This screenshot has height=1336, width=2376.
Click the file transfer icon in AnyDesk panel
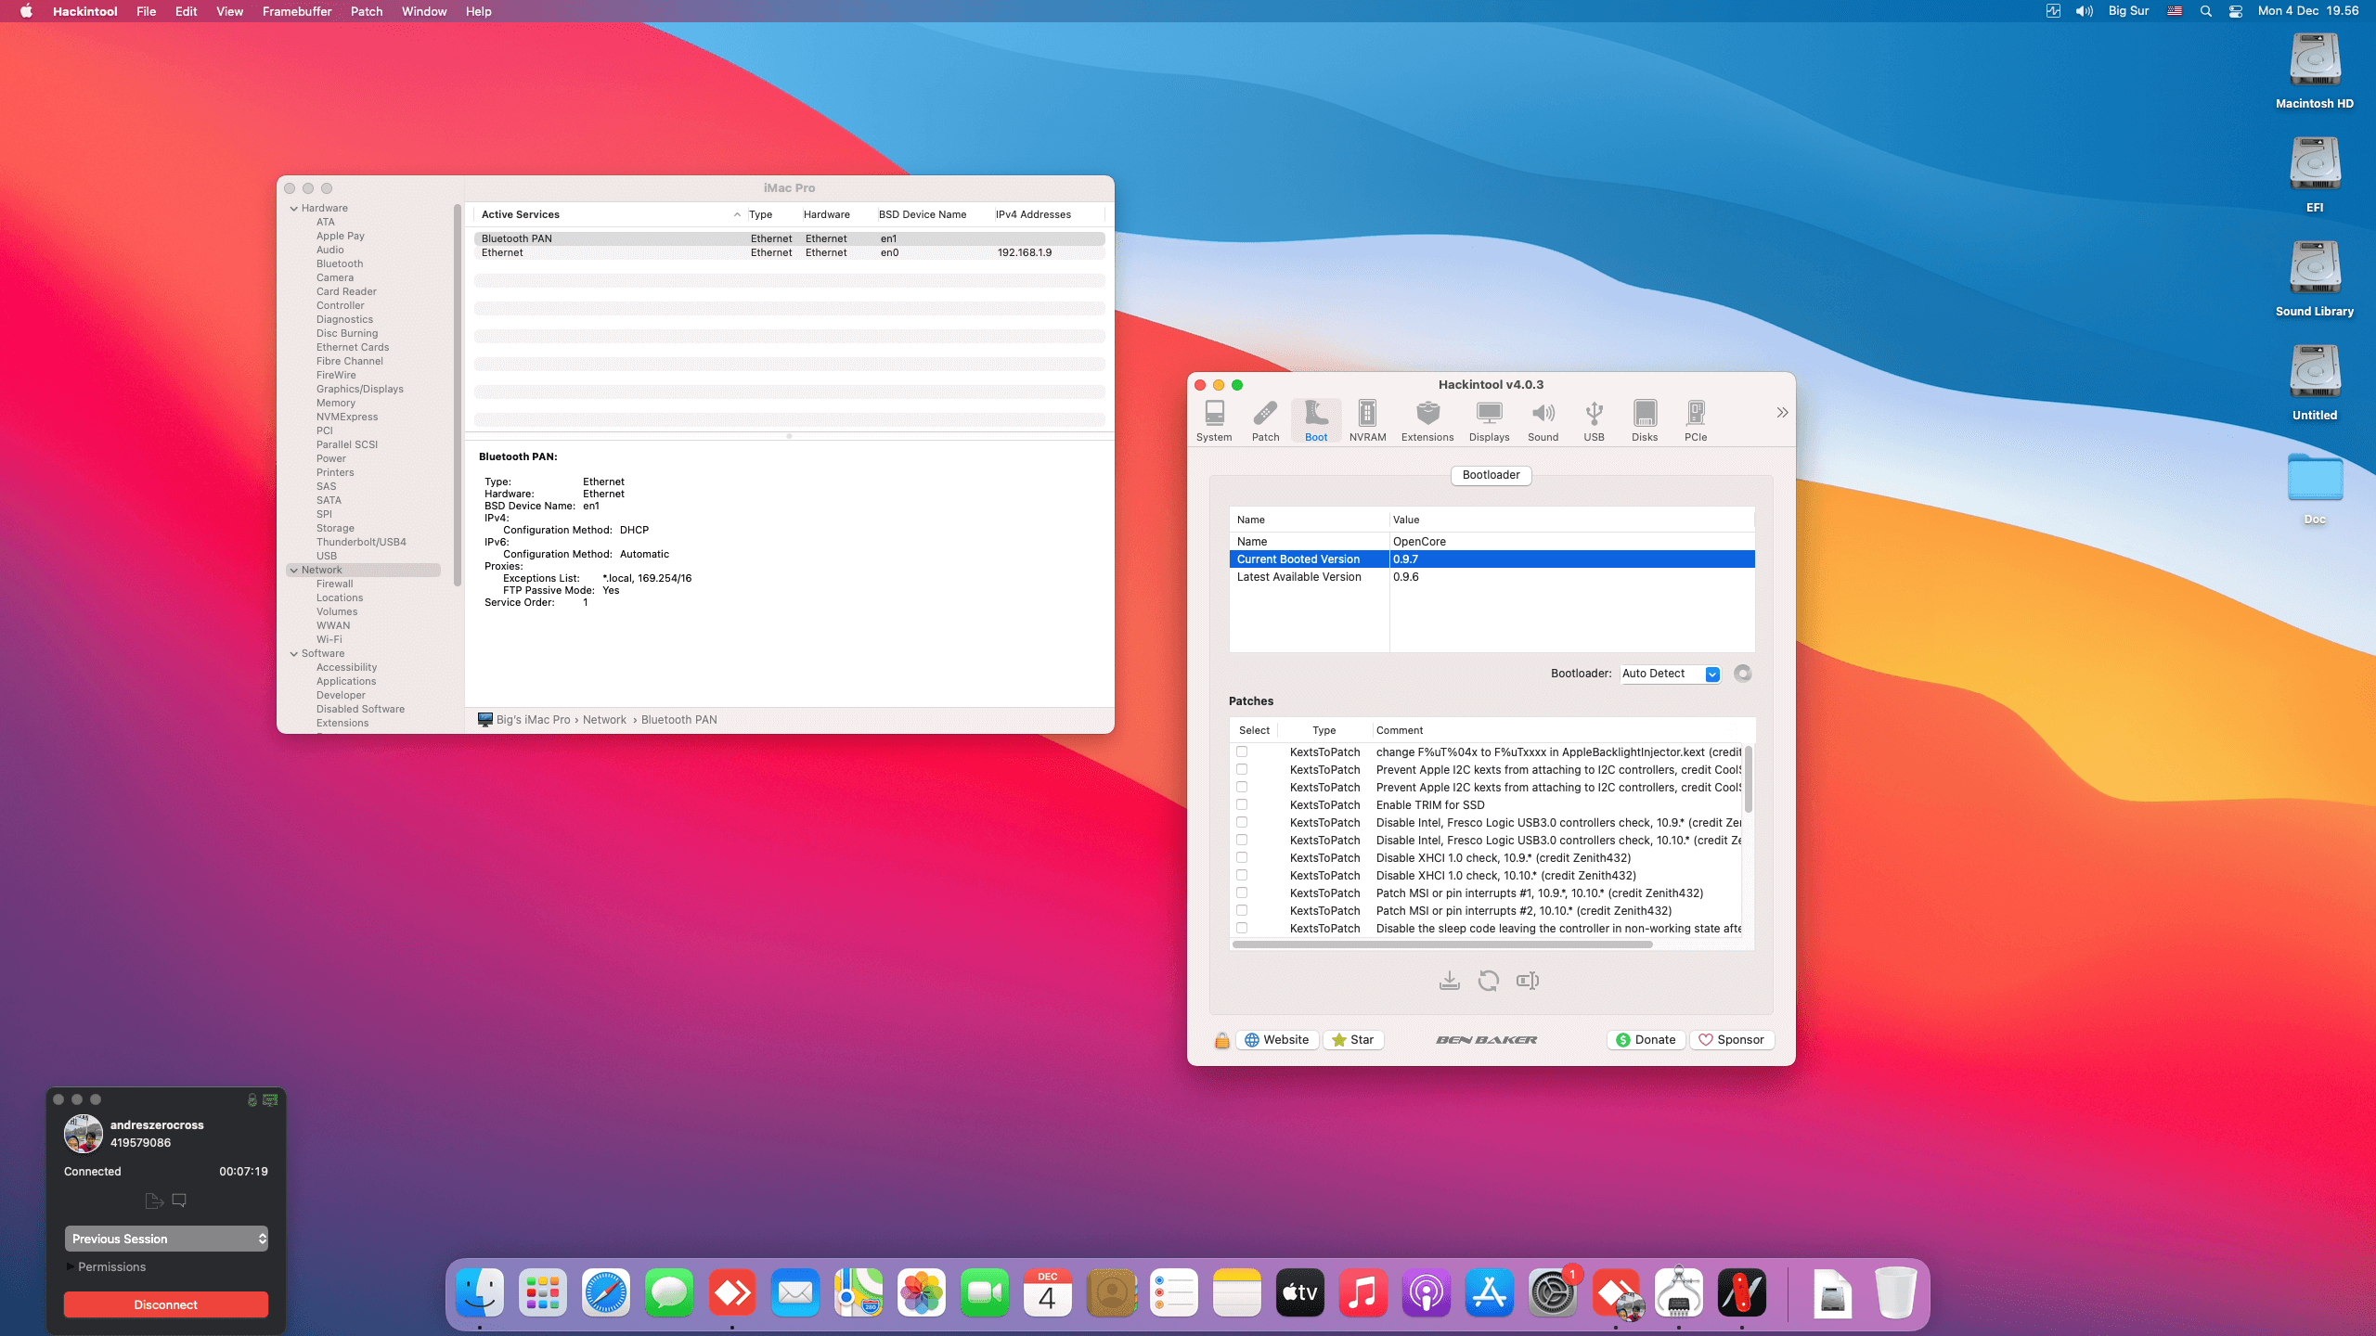click(154, 1201)
